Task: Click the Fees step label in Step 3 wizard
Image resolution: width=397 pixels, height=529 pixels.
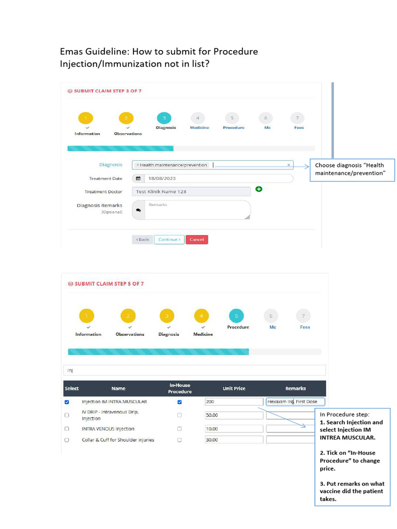Action: 299,128
